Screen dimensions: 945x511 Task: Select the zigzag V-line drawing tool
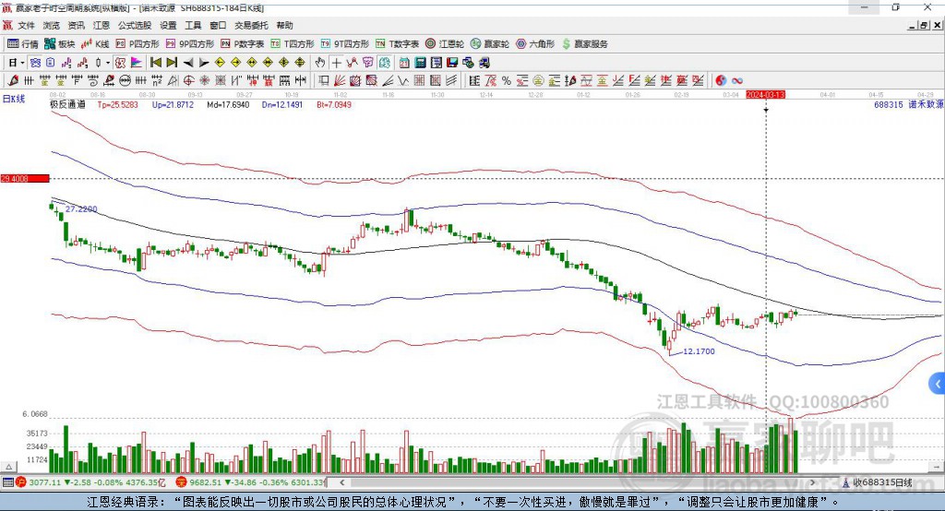tap(403, 81)
